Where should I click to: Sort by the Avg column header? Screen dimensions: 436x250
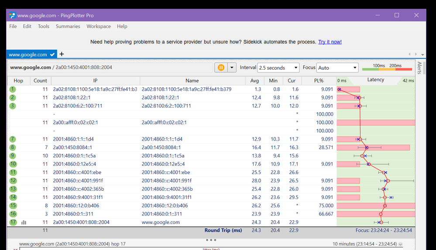[254, 81]
